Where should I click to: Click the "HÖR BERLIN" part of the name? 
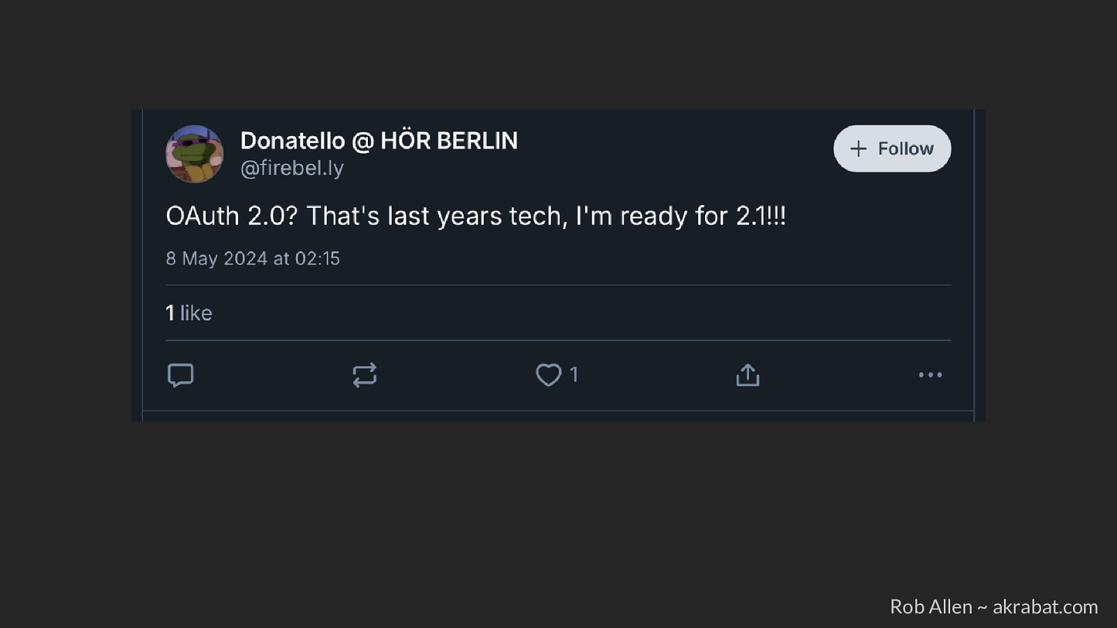(449, 141)
